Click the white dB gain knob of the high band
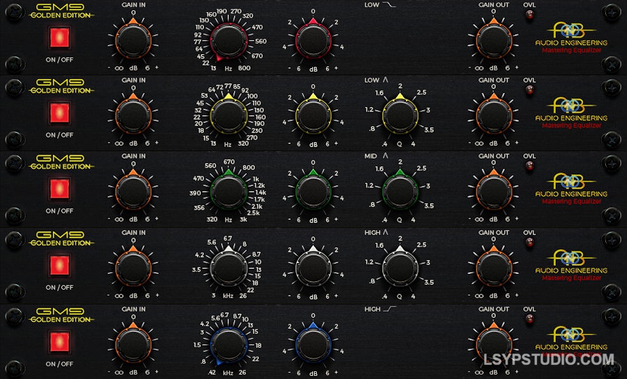627x379 pixels. [x=313, y=268]
